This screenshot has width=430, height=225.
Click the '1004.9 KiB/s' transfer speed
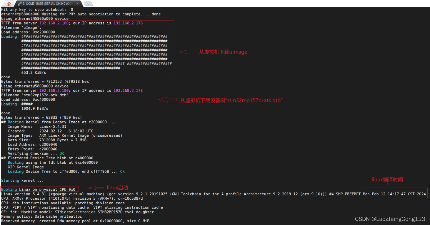(35, 108)
